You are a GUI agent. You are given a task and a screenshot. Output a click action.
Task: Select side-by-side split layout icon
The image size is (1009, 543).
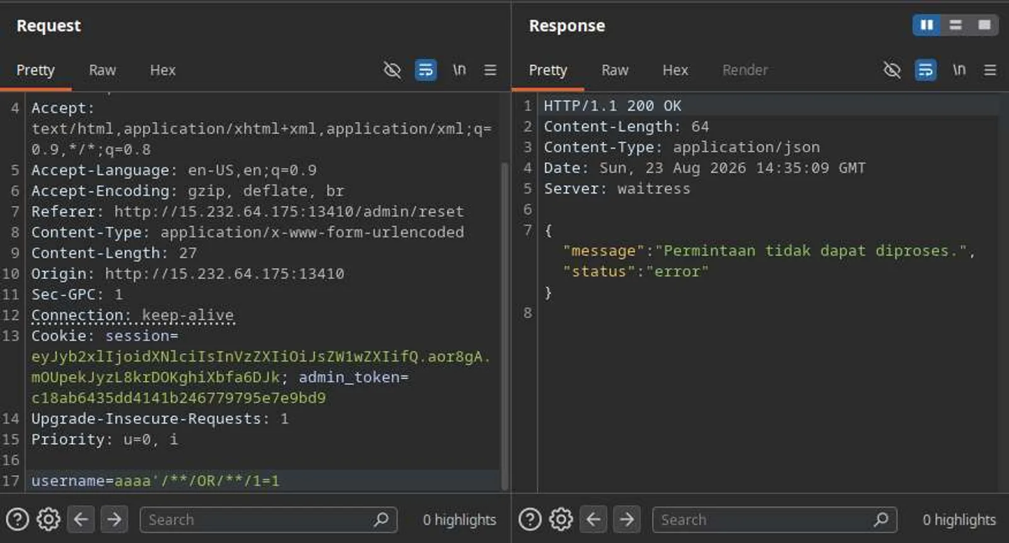[926, 25]
